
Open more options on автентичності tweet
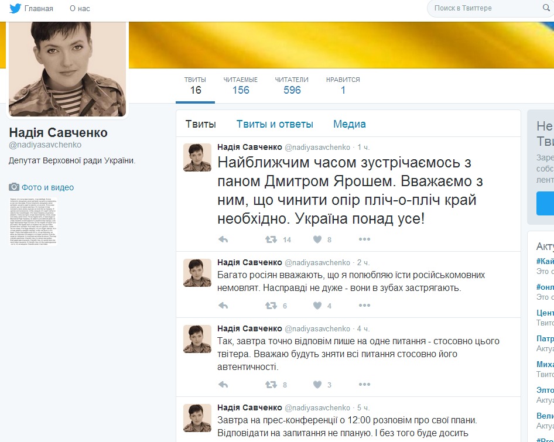[364, 385]
